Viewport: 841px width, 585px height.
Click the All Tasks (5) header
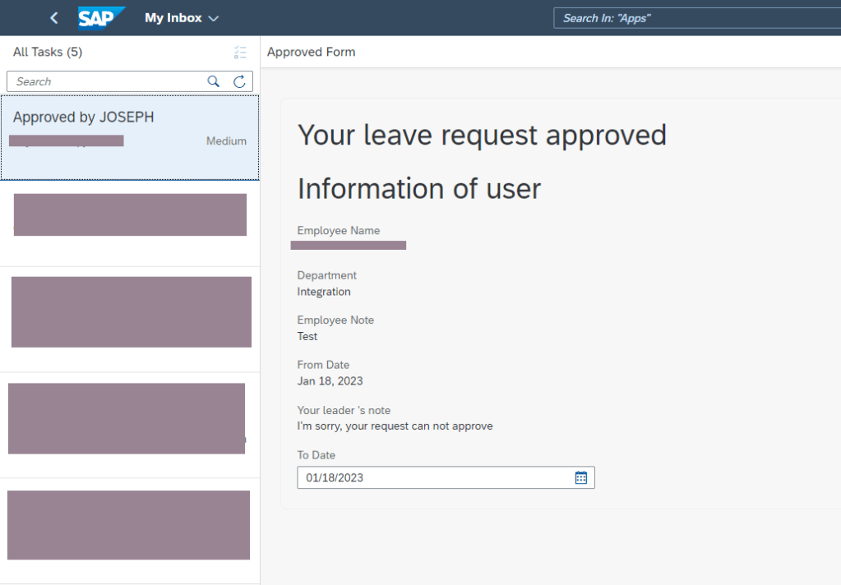[x=48, y=52]
